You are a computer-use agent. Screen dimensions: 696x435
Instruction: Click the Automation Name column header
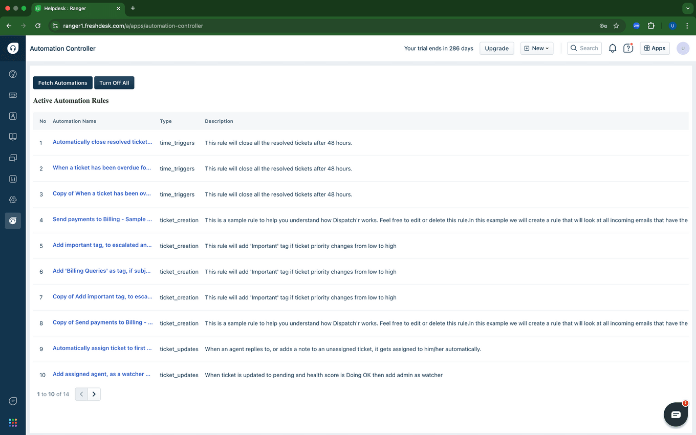[74, 121]
